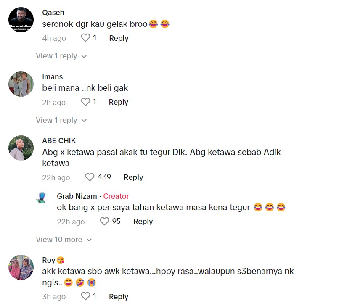Like Qaseh's comment with the heart icon

point(85,38)
